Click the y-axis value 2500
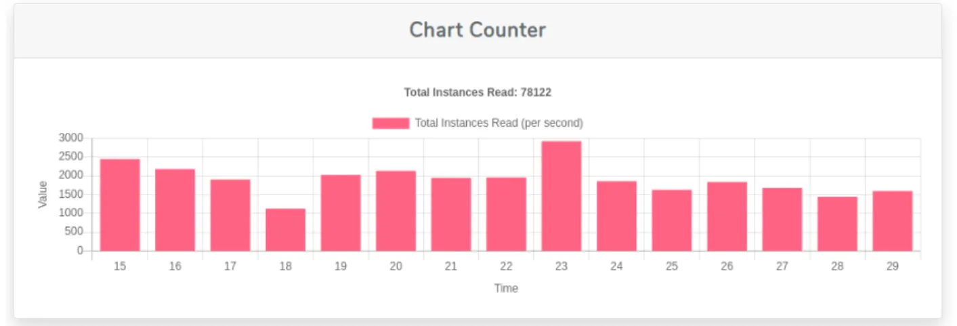957x326 pixels. click(x=71, y=157)
